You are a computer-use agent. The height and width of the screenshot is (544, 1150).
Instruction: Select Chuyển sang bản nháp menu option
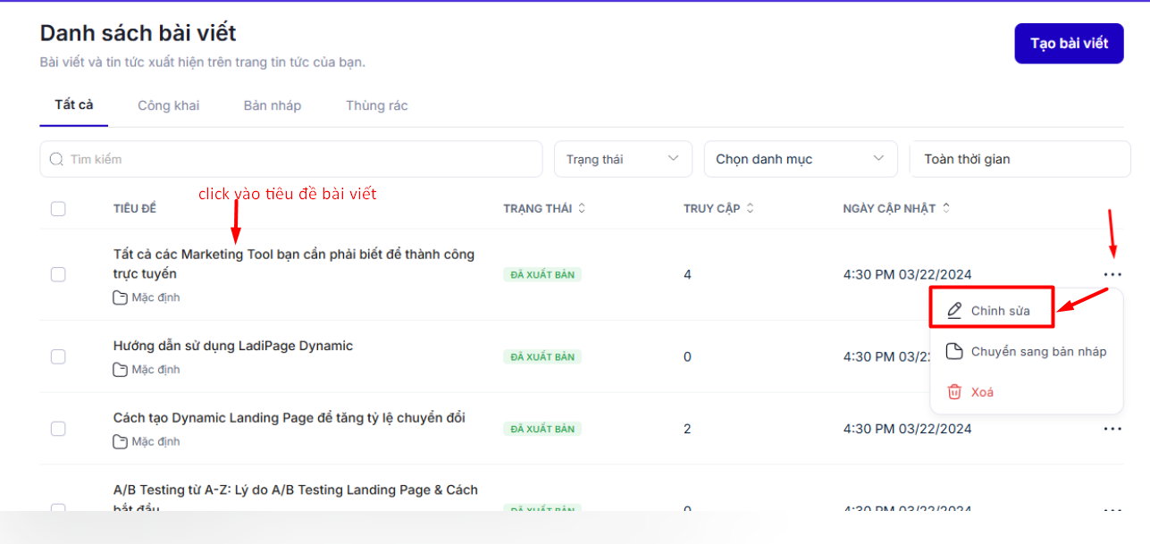(x=1026, y=351)
